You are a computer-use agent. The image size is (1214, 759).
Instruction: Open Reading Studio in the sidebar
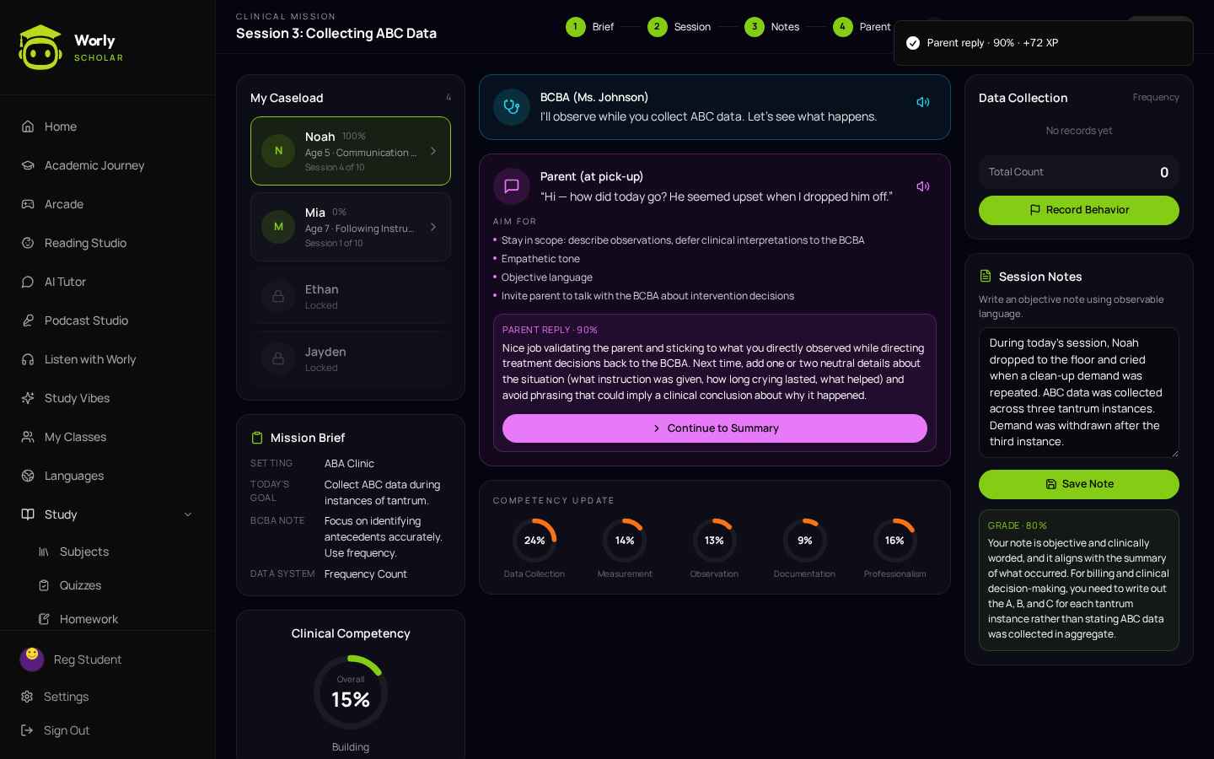coord(107,243)
